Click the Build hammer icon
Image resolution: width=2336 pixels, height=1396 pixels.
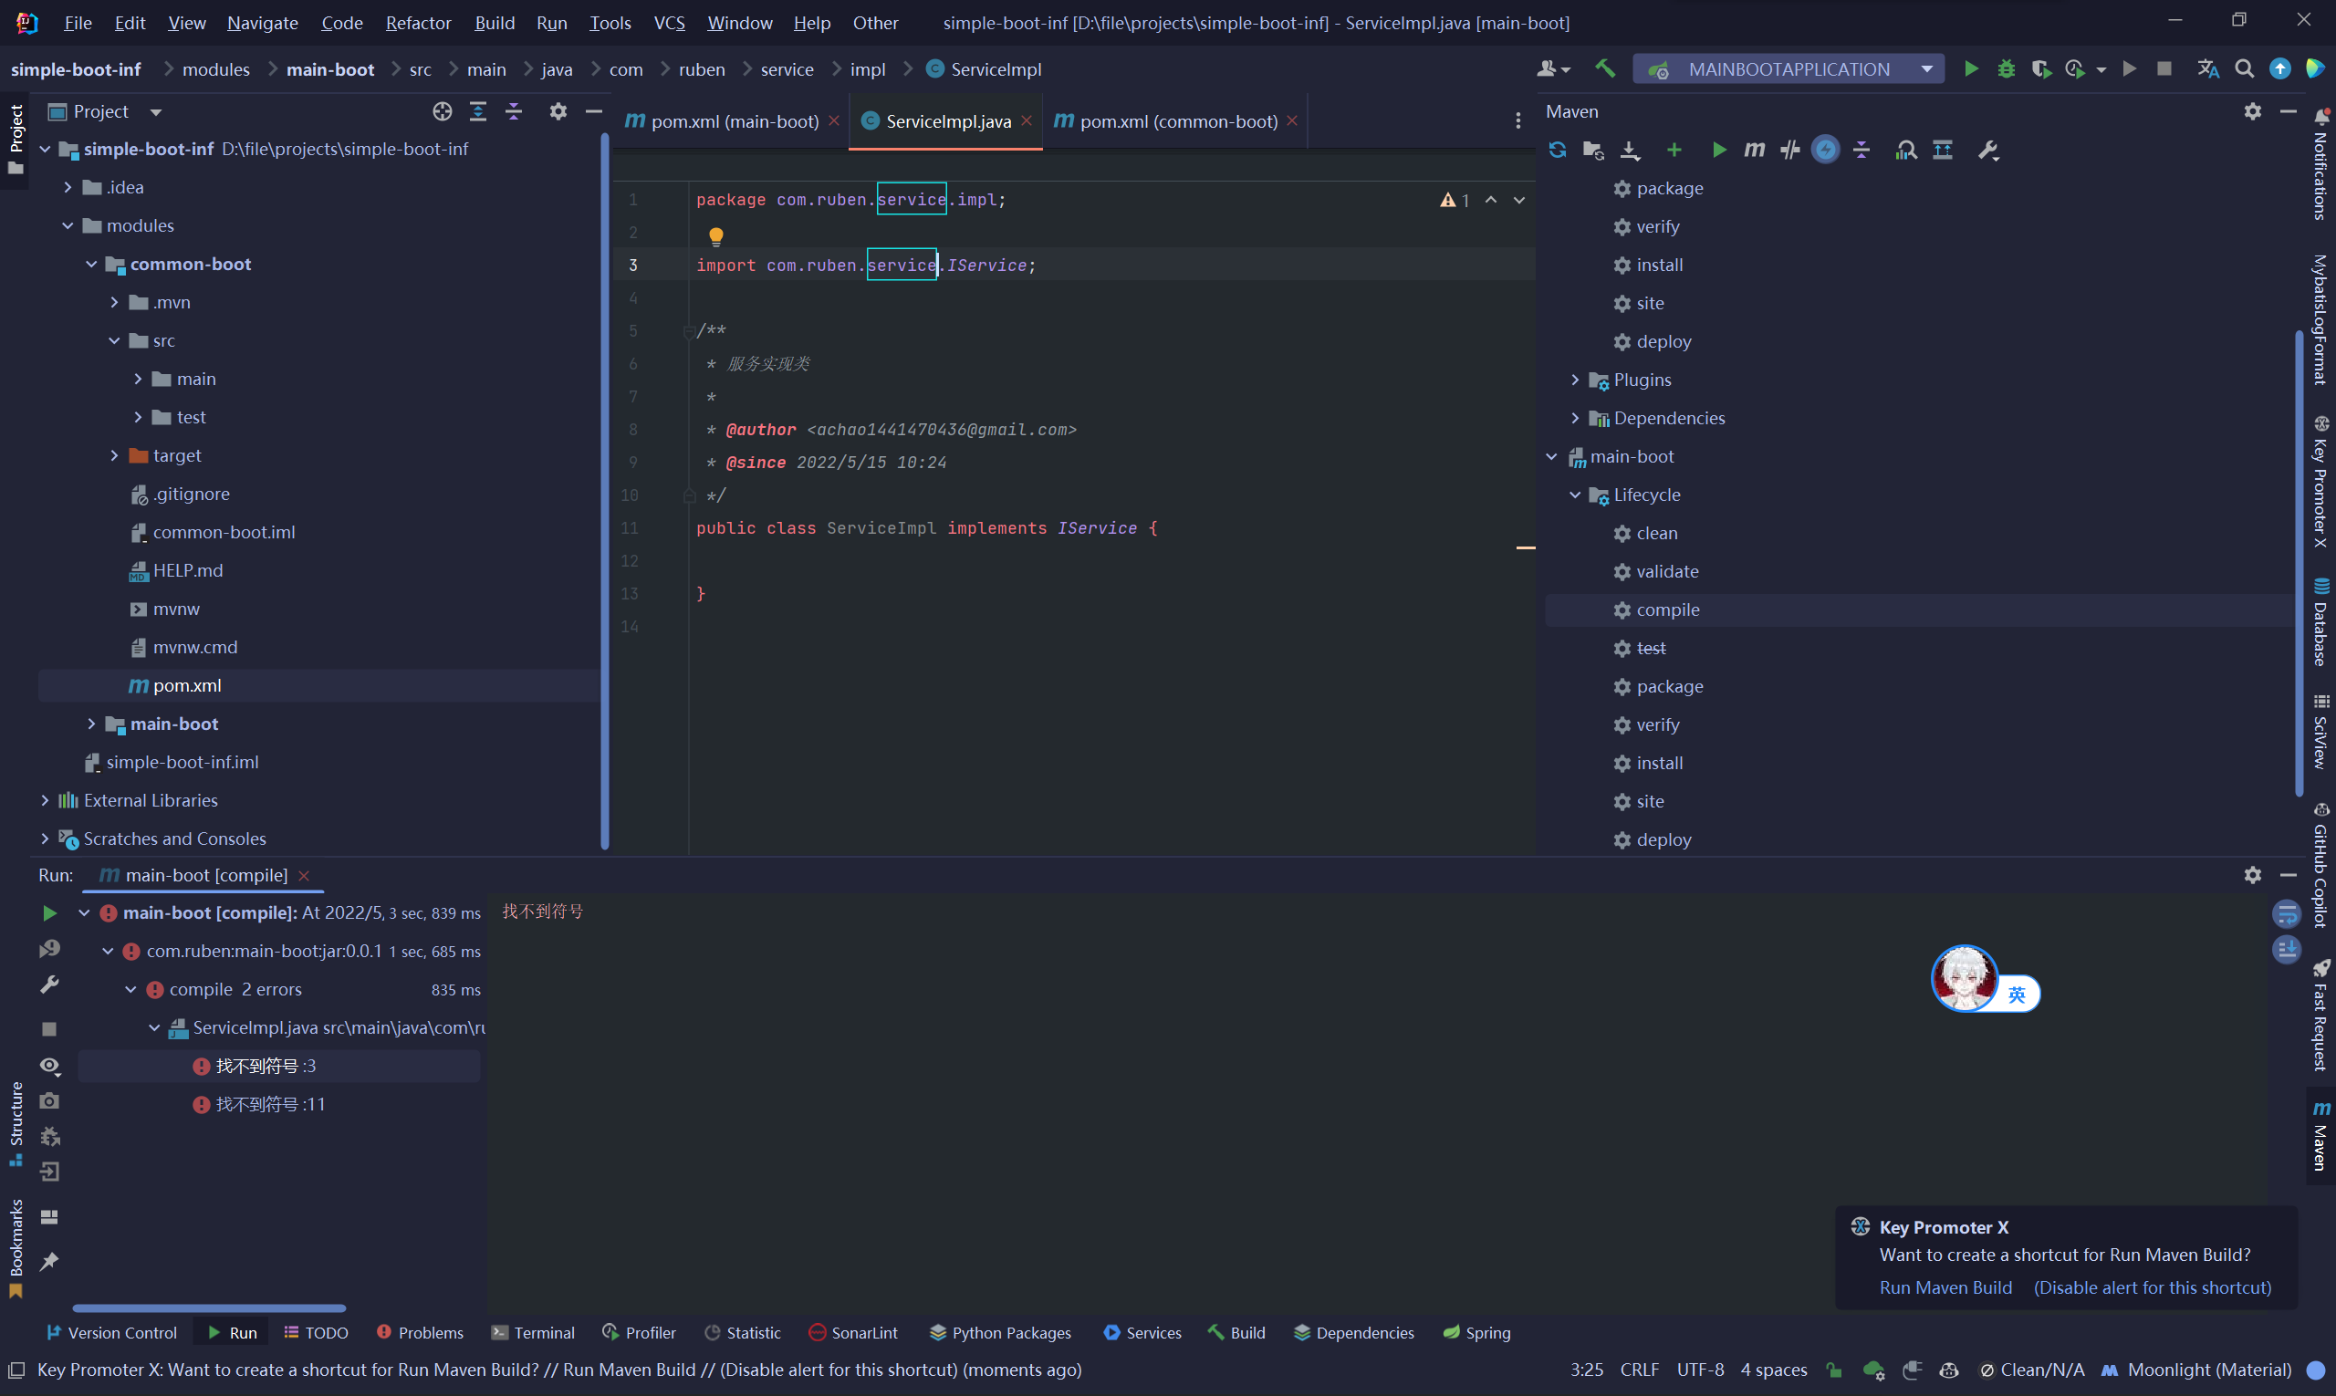point(1605,68)
